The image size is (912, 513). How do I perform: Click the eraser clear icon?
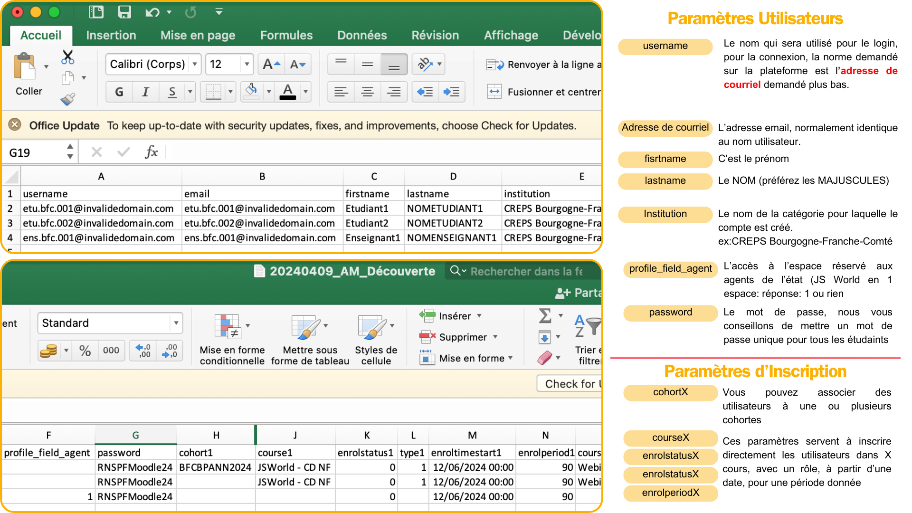(x=545, y=358)
